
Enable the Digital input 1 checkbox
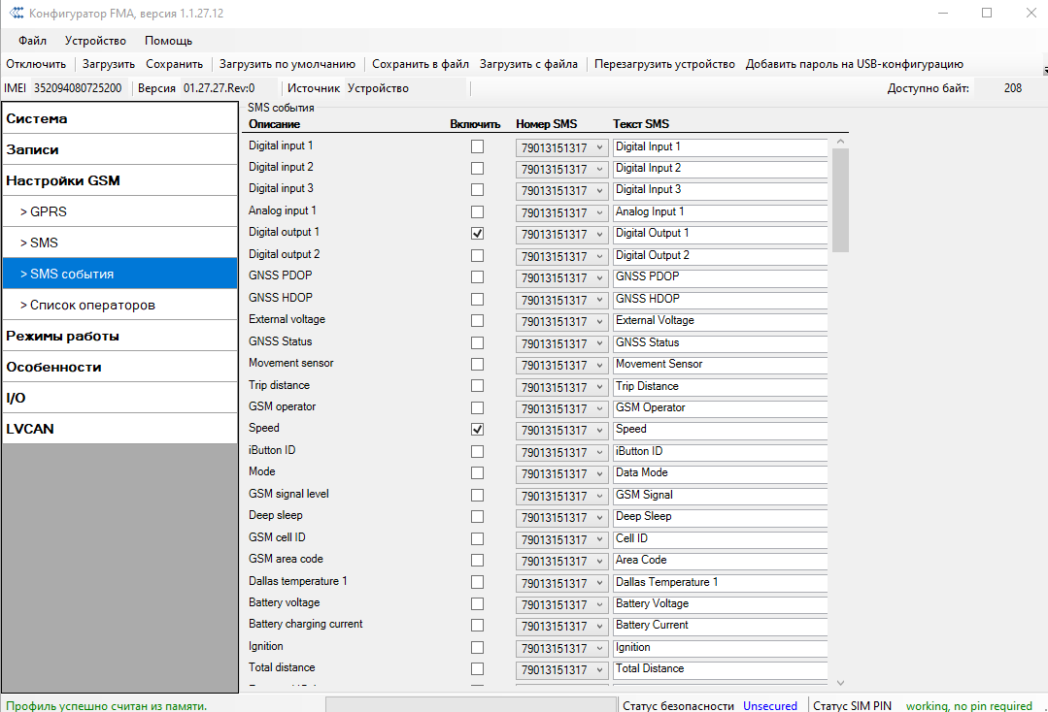coord(477,146)
